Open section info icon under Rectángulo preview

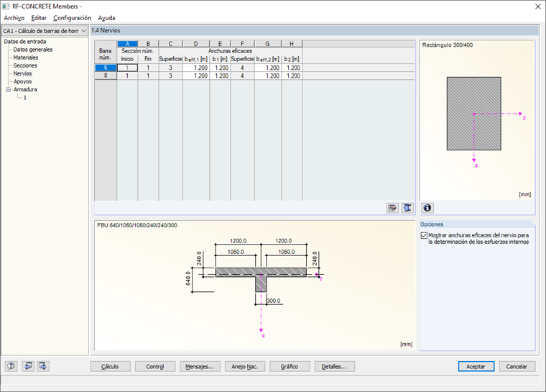coord(427,208)
